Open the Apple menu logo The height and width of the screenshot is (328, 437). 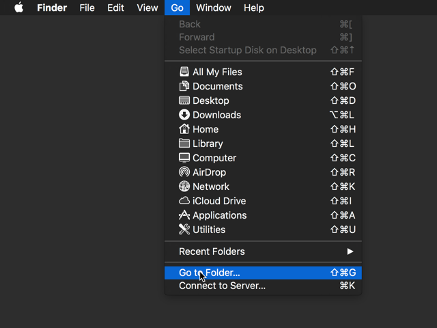(19, 8)
